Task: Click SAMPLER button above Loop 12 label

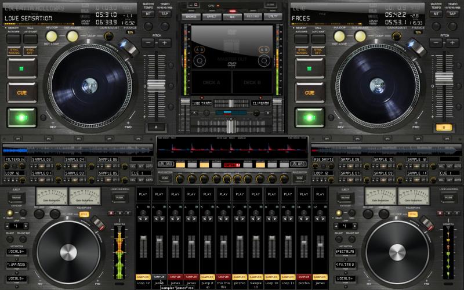Action: tap(143, 277)
